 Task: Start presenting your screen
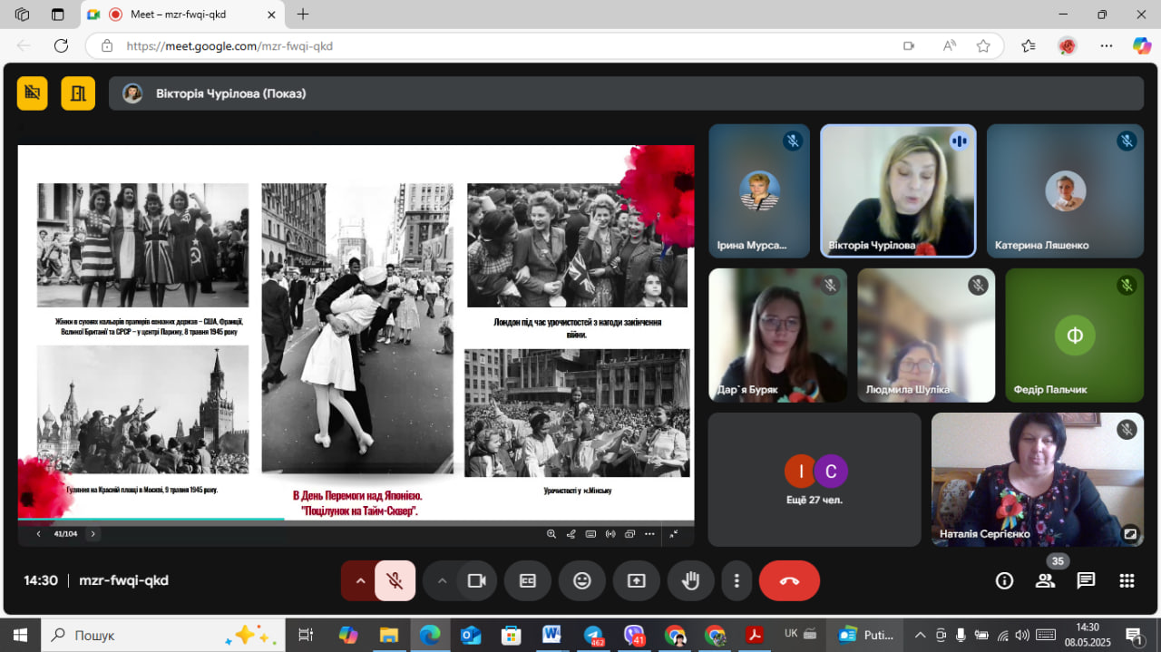[x=637, y=581]
